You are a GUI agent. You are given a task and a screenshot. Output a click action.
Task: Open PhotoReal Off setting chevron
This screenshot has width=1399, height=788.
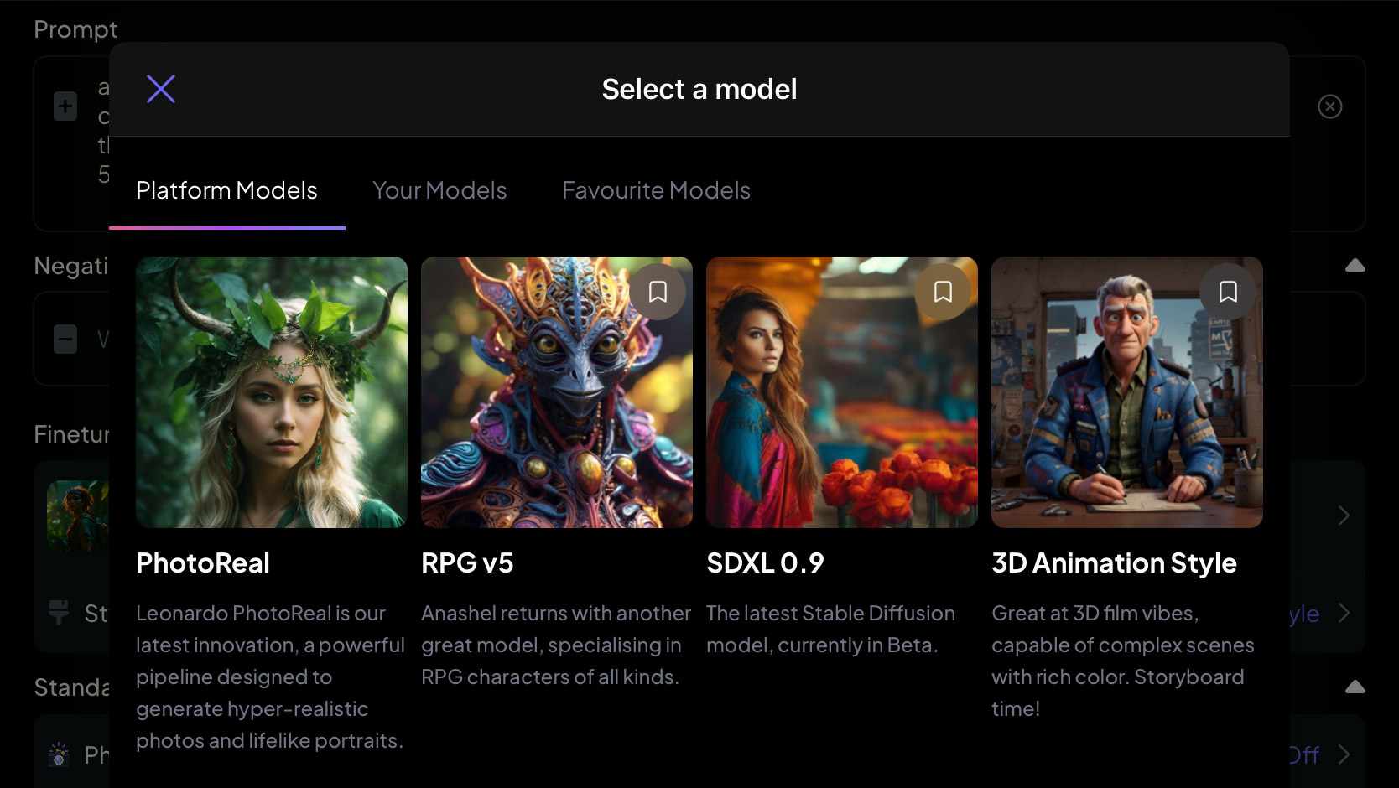click(1344, 754)
